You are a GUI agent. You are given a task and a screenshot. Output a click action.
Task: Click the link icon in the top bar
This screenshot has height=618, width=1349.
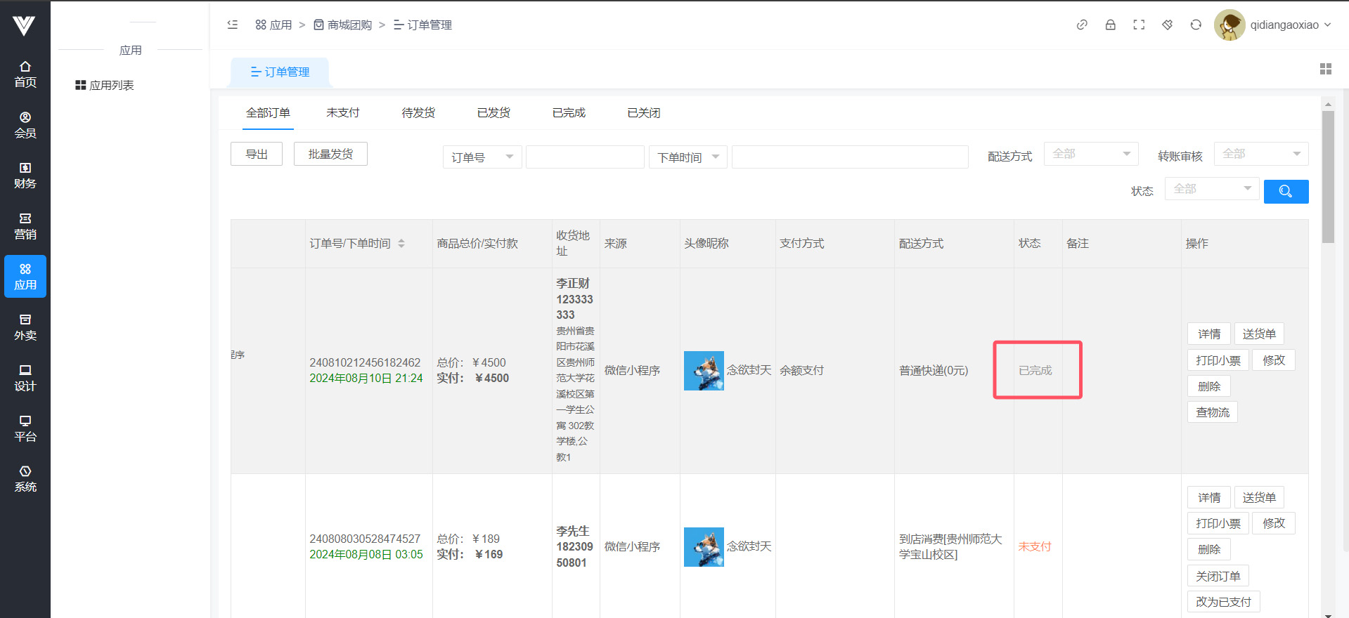1082,25
